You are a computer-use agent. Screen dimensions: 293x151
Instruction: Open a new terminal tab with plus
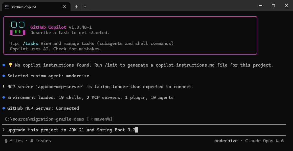76,7
